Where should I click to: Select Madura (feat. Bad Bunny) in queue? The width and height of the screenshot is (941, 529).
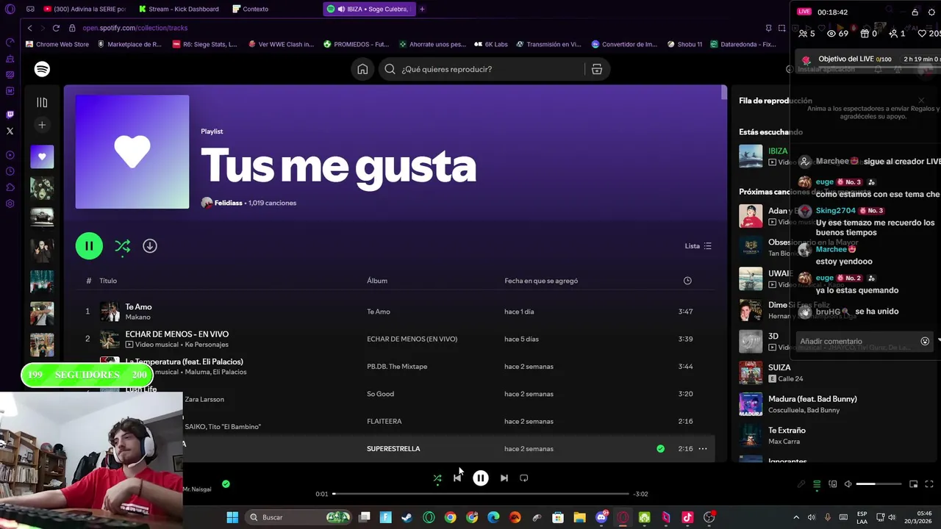[x=812, y=399]
